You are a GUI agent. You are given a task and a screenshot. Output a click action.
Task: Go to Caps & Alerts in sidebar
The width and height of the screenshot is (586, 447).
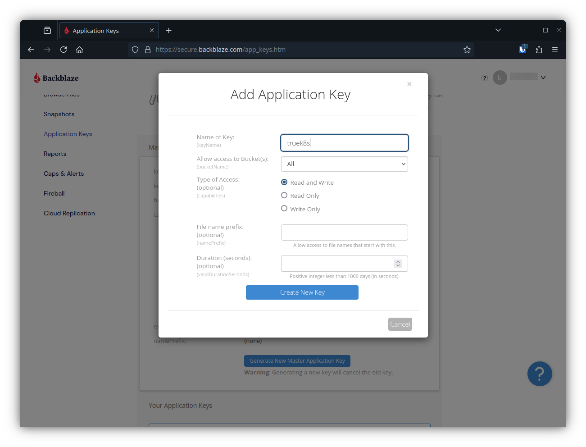(x=64, y=173)
